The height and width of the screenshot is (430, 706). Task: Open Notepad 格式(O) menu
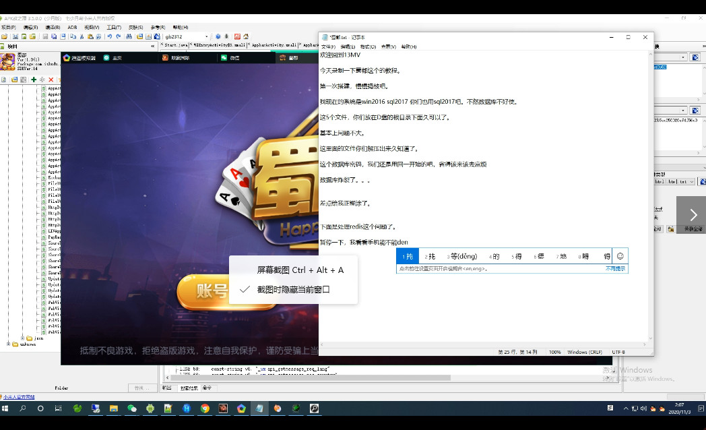tap(368, 47)
